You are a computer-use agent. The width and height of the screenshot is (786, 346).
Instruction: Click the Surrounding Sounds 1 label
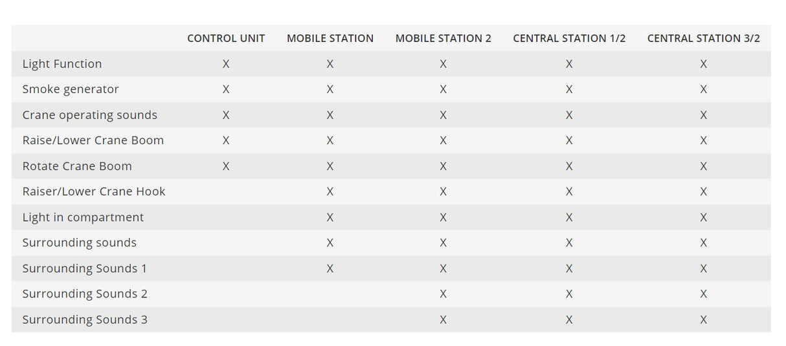(85, 268)
